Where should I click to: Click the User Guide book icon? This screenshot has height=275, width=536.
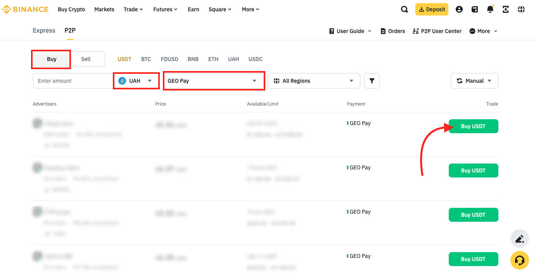coord(332,31)
